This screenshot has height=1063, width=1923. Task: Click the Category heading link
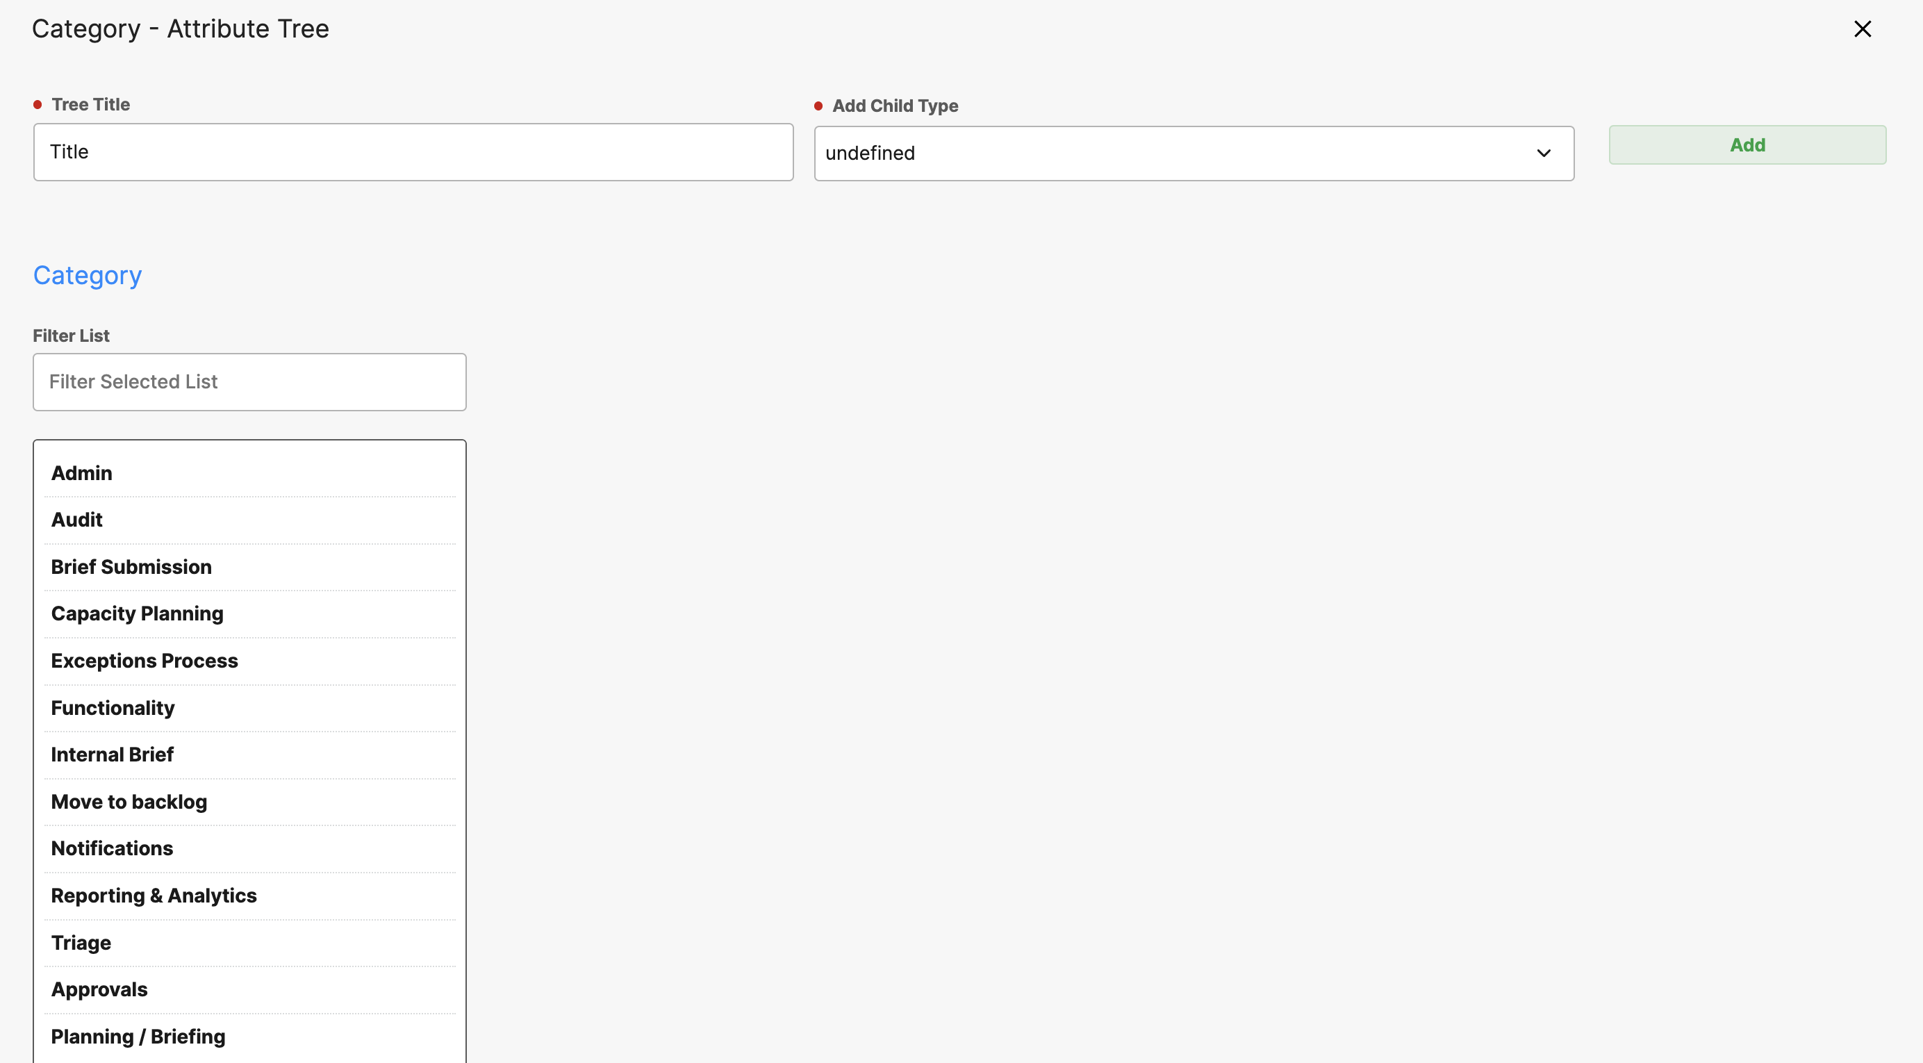(x=88, y=275)
